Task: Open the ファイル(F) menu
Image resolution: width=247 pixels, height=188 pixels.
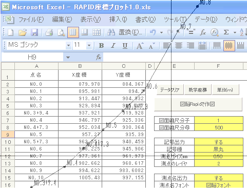Action: pyautogui.click(x=31, y=20)
